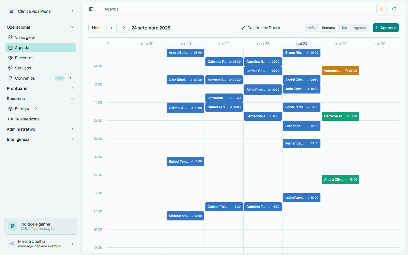Click the plus icon in Agendar button

pos(377,28)
